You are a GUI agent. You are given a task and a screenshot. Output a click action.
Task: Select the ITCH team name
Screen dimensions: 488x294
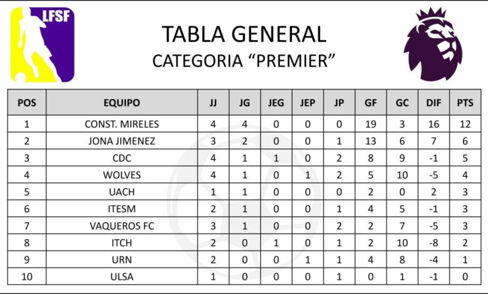122,243
